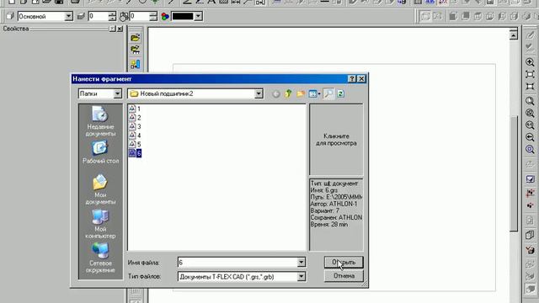Open Мои документы location

coord(100,189)
